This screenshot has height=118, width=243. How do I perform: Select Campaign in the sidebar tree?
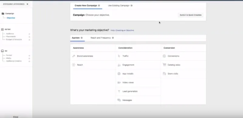coord(10,13)
